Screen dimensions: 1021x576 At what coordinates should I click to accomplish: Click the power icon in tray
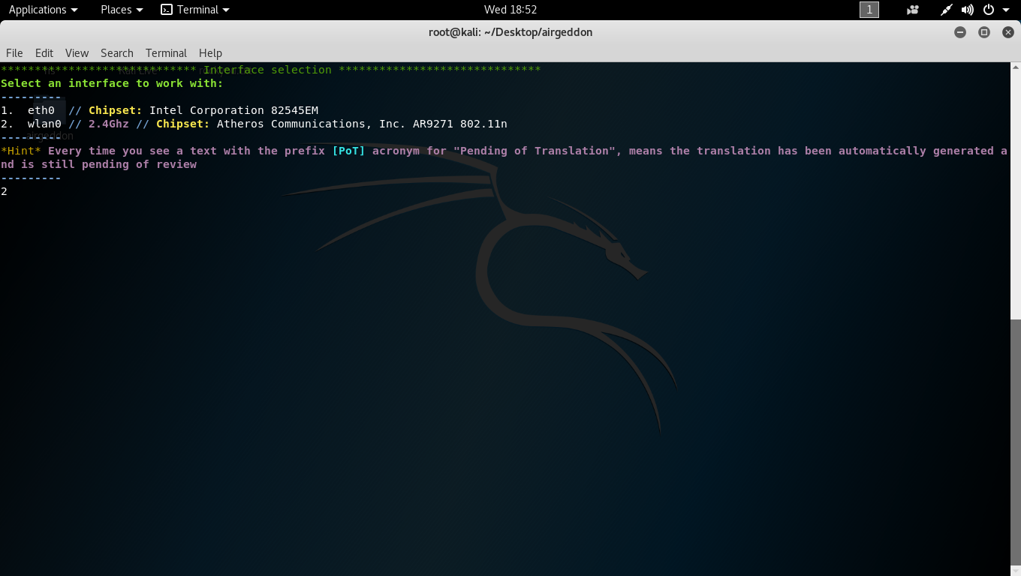pyautogui.click(x=989, y=10)
